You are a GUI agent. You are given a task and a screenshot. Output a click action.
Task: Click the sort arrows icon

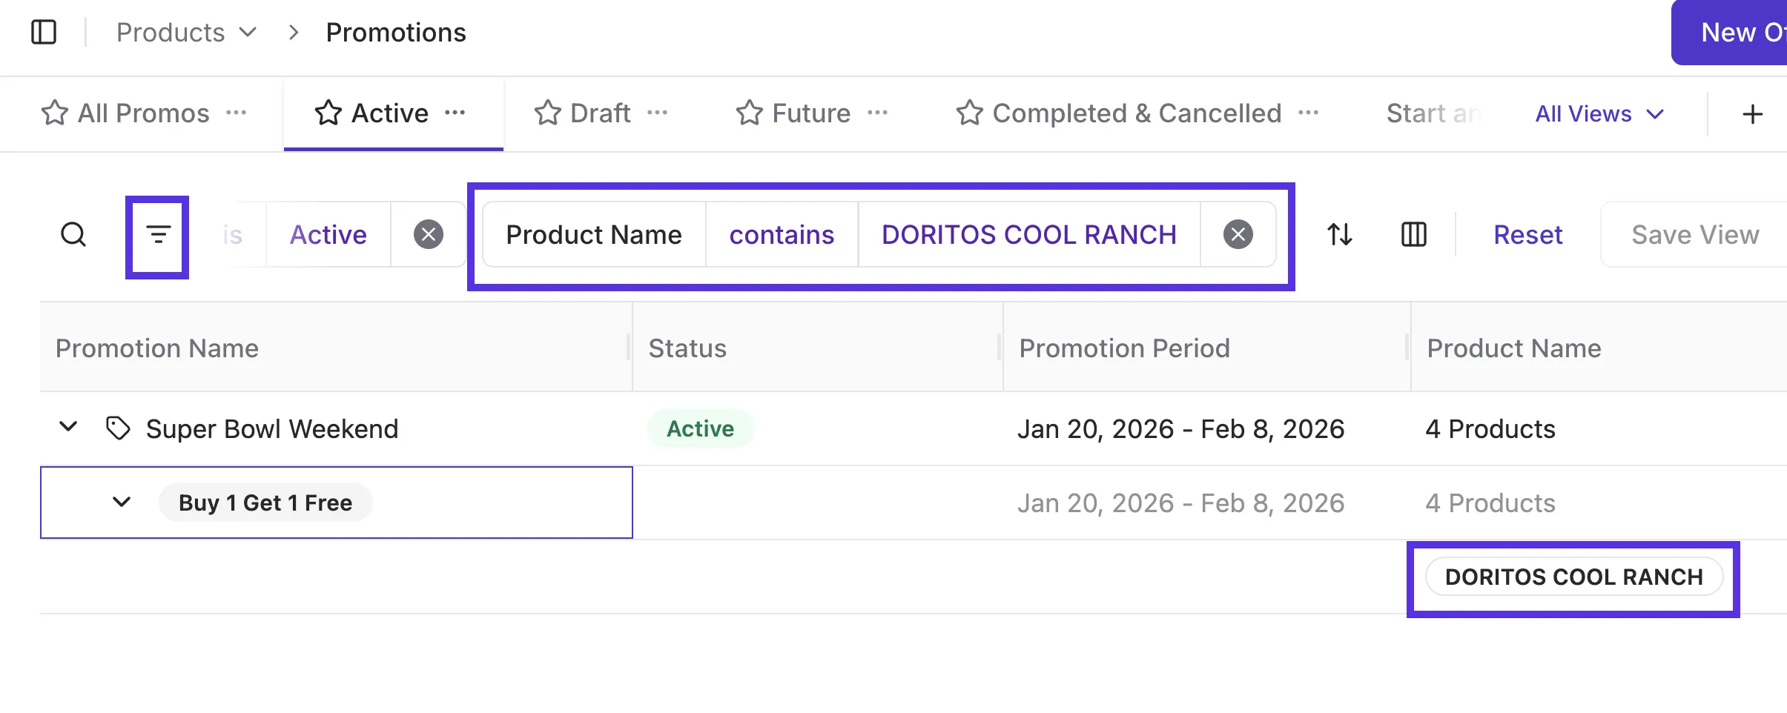click(1340, 235)
